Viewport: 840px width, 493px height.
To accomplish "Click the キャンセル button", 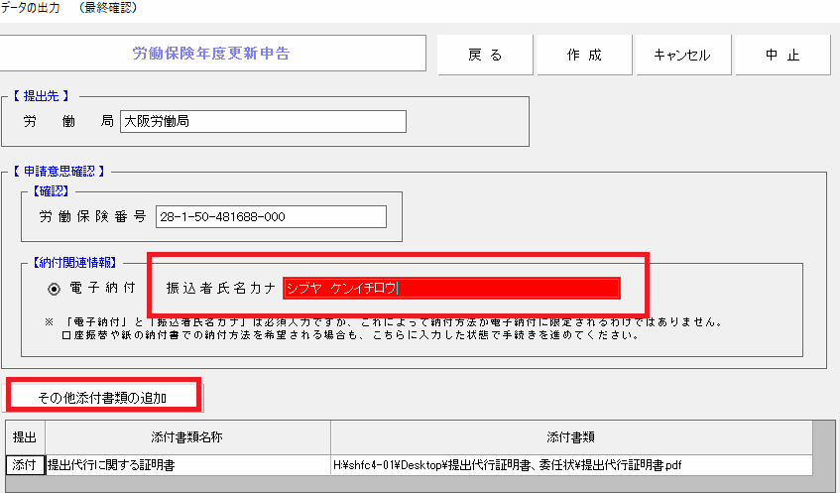I will pyautogui.click(x=681, y=56).
